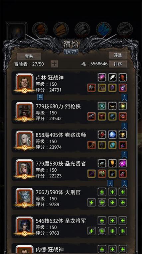Select the white feather item of 卢林·狂战神

112,77
